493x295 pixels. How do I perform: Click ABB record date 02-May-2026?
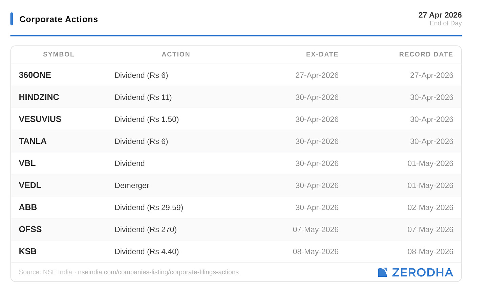430,207
